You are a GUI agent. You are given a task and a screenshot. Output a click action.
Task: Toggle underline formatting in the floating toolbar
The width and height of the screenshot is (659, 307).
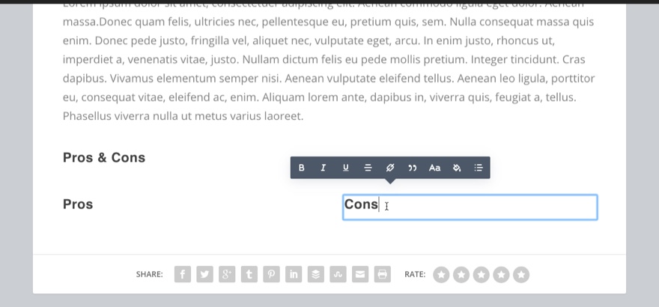pyautogui.click(x=346, y=168)
